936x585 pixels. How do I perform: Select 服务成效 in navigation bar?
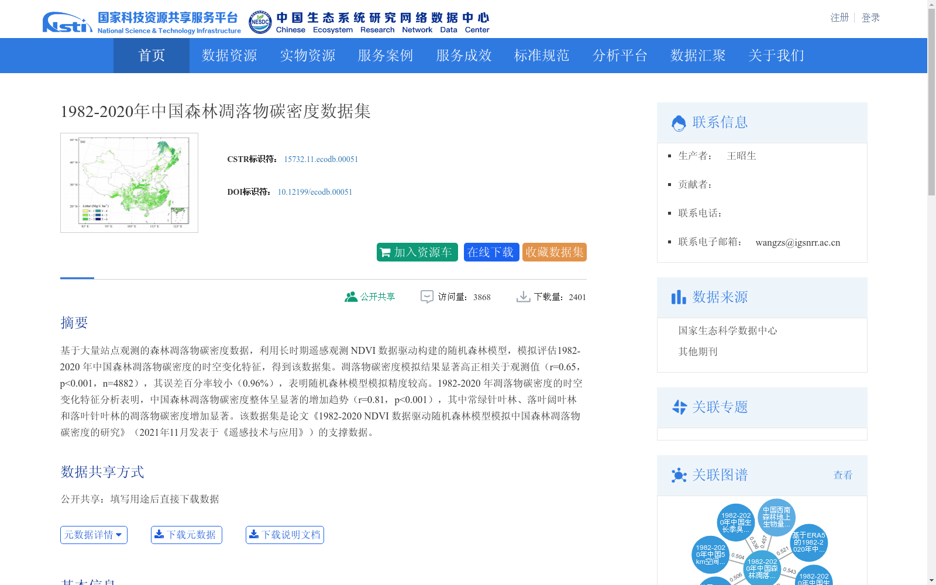pos(464,56)
